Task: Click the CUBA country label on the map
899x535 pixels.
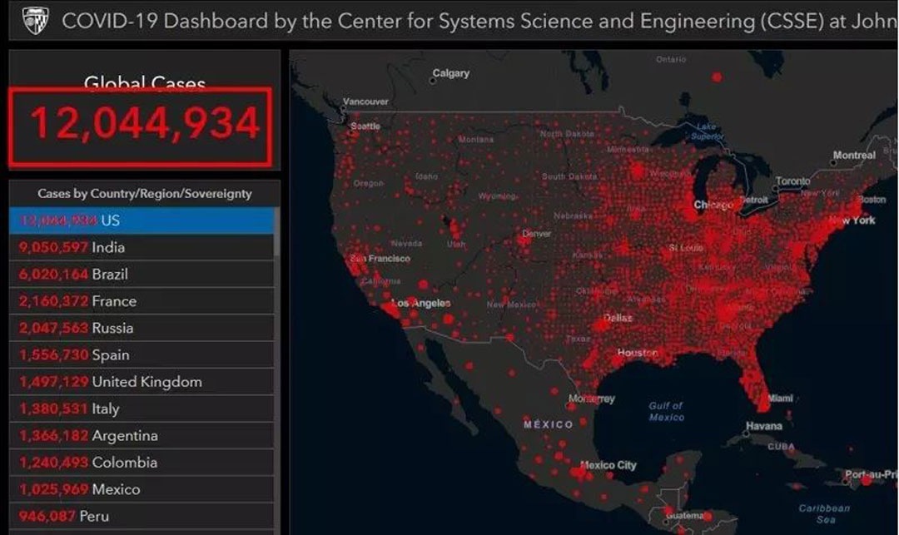Action: click(x=782, y=447)
